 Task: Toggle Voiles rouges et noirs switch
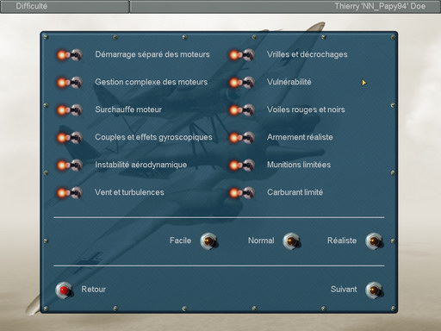point(241,109)
